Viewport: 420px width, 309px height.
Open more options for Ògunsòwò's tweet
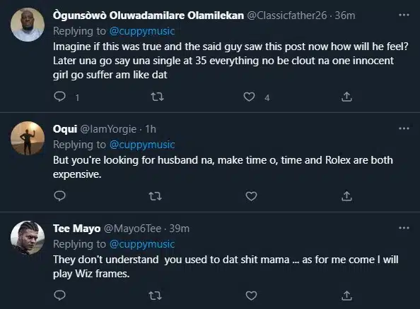pos(404,15)
